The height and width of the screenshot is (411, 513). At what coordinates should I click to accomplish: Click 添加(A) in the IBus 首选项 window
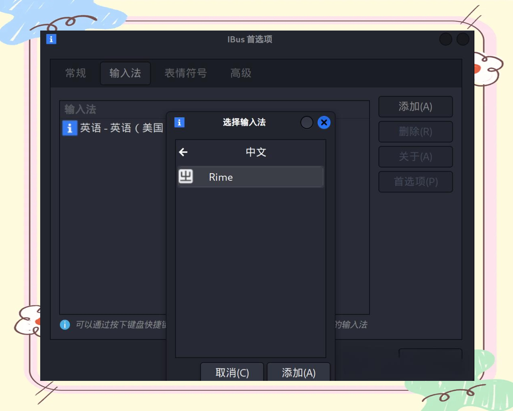(416, 106)
